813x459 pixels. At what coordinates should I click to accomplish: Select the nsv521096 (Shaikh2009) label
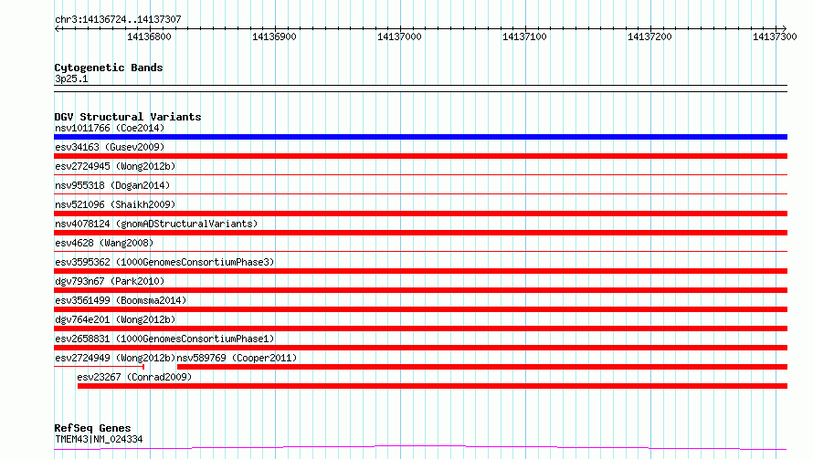click(115, 204)
